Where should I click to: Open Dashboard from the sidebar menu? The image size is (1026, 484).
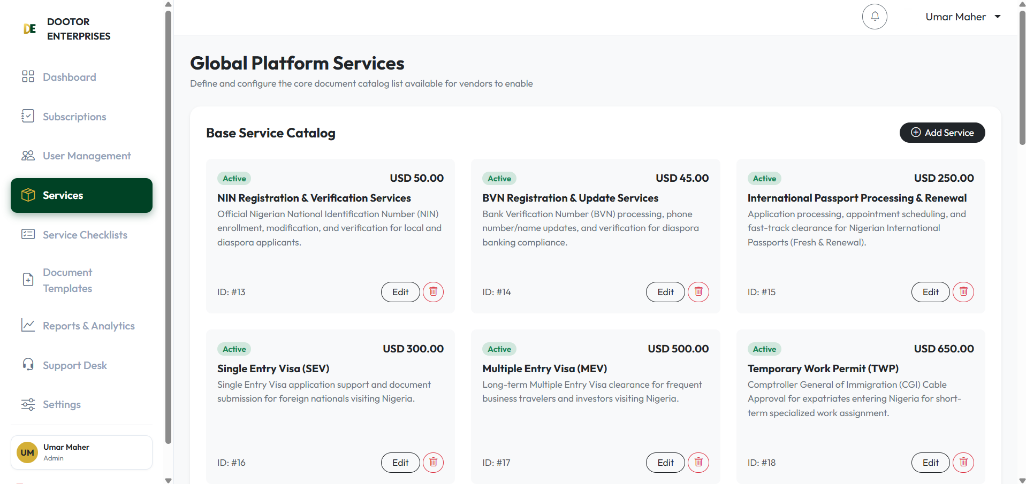[x=81, y=77]
